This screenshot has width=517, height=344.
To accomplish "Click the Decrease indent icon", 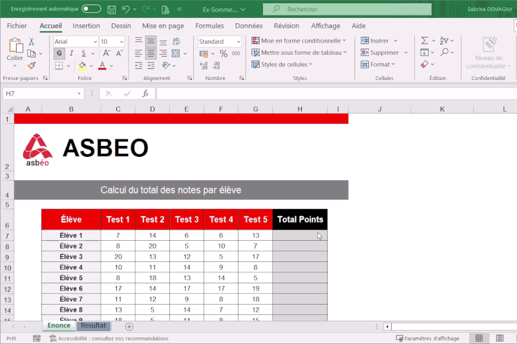I will tap(138, 65).
